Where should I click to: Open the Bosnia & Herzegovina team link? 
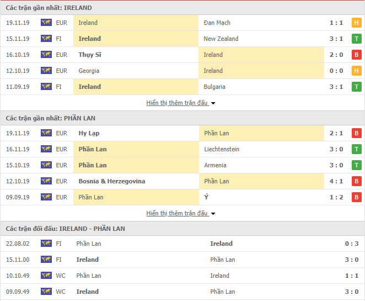(x=112, y=181)
